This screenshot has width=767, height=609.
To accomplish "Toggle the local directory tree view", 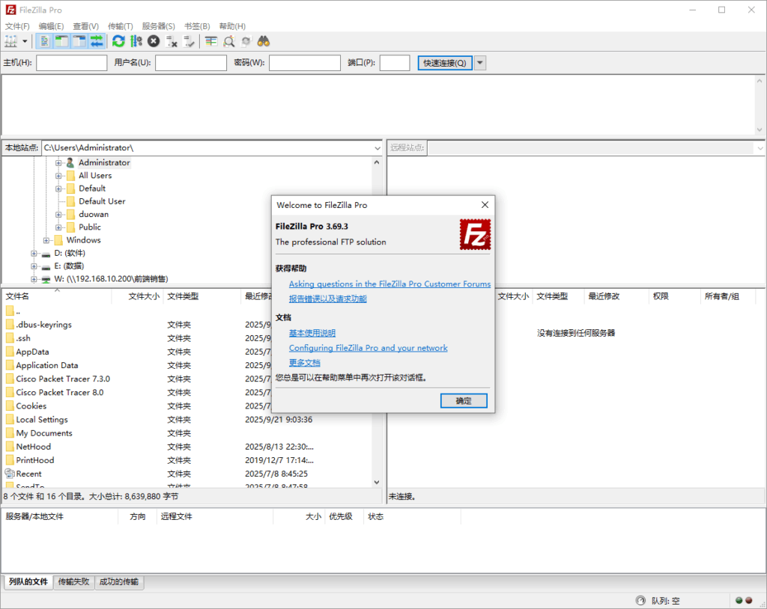I will coord(59,41).
